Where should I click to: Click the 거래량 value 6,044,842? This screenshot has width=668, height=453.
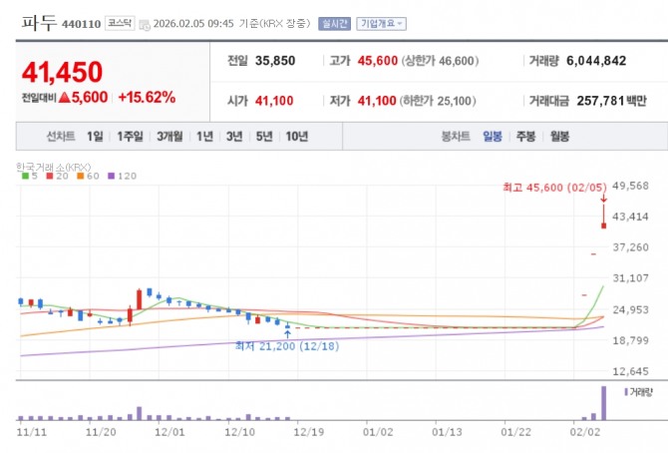(x=596, y=61)
